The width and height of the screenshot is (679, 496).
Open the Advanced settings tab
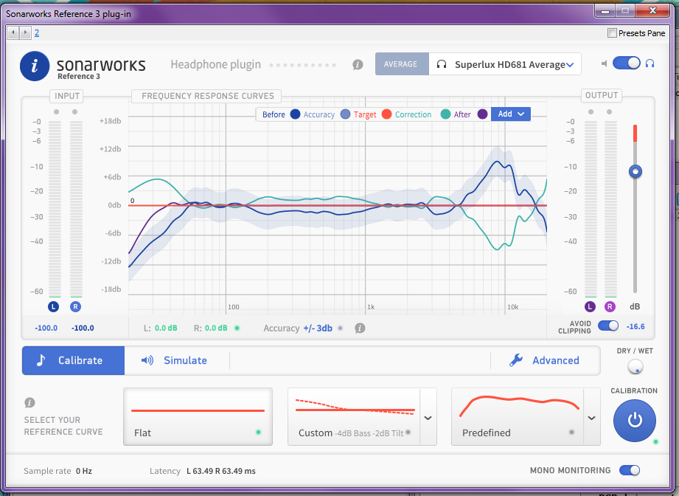tap(545, 360)
